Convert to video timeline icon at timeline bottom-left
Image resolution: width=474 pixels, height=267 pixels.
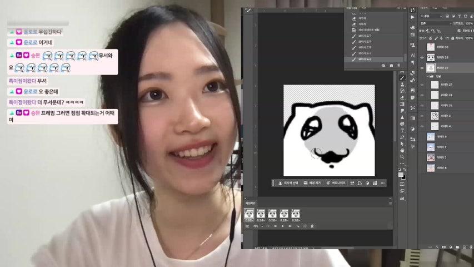click(247, 226)
